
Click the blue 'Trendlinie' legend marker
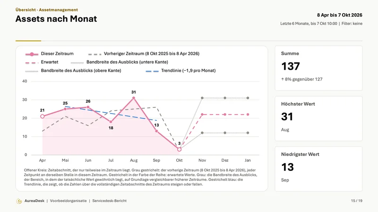click(152, 71)
